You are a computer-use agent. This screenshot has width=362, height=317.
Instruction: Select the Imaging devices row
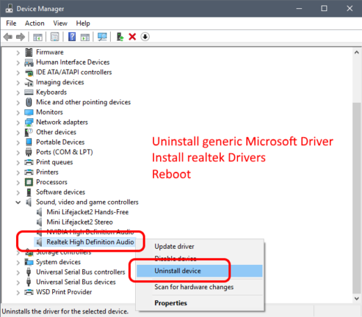click(x=60, y=82)
